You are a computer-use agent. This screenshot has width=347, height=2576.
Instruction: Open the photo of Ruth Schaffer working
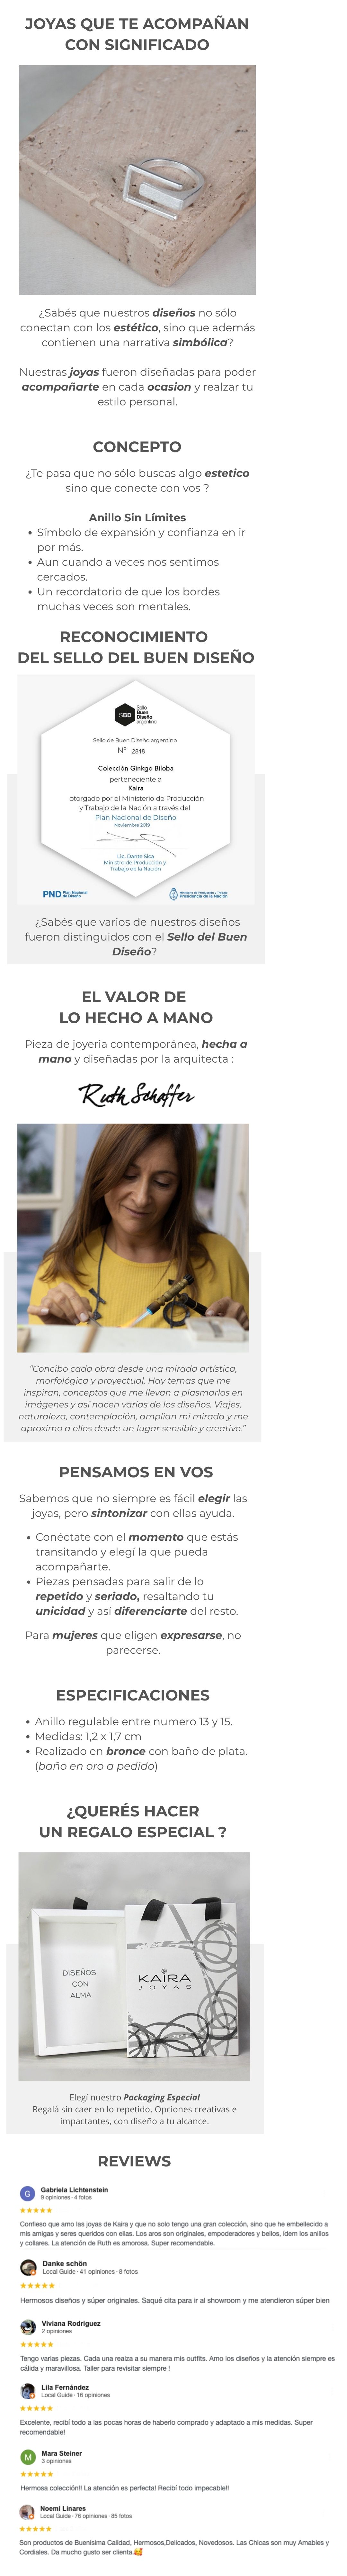(x=133, y=1238)
